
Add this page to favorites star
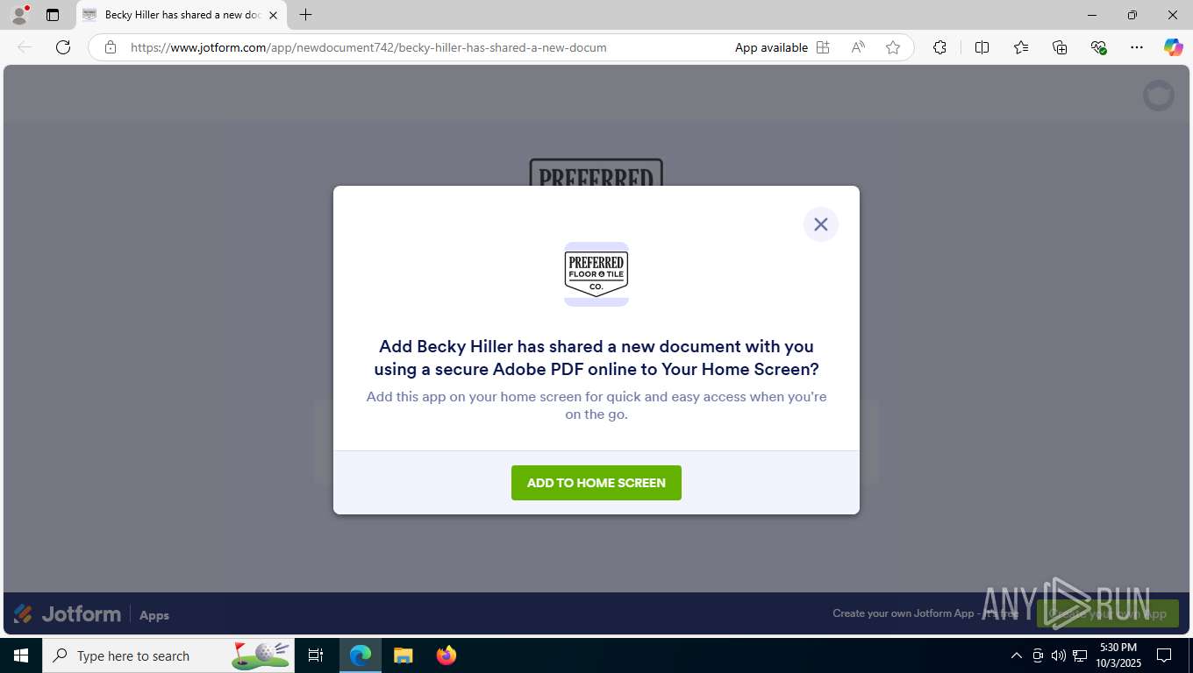(x=893, y=47)
